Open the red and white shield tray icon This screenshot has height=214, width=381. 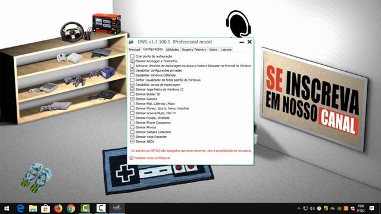[352, 209]
